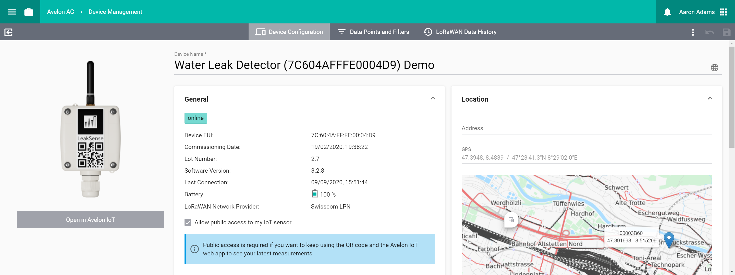Click Open in Avelon IoT button
The image size is (735, 275).
(x=90, y=219)
